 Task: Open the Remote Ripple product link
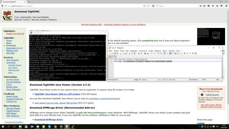tap(13, 108)
